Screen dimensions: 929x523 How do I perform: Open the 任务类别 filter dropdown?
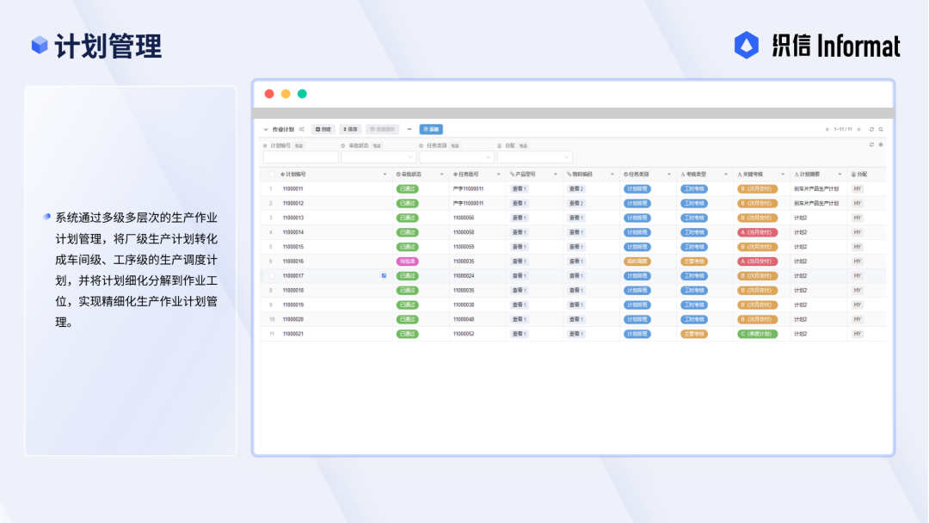[456, 157]
